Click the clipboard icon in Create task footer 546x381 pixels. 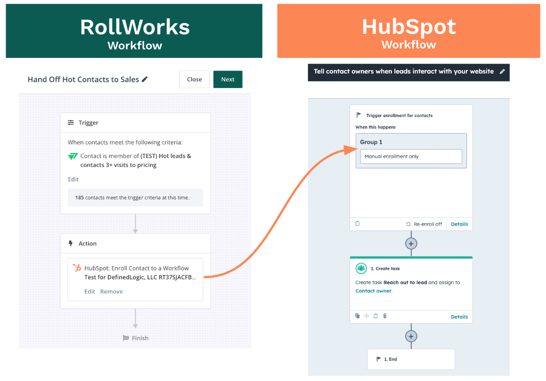(376, 316)
